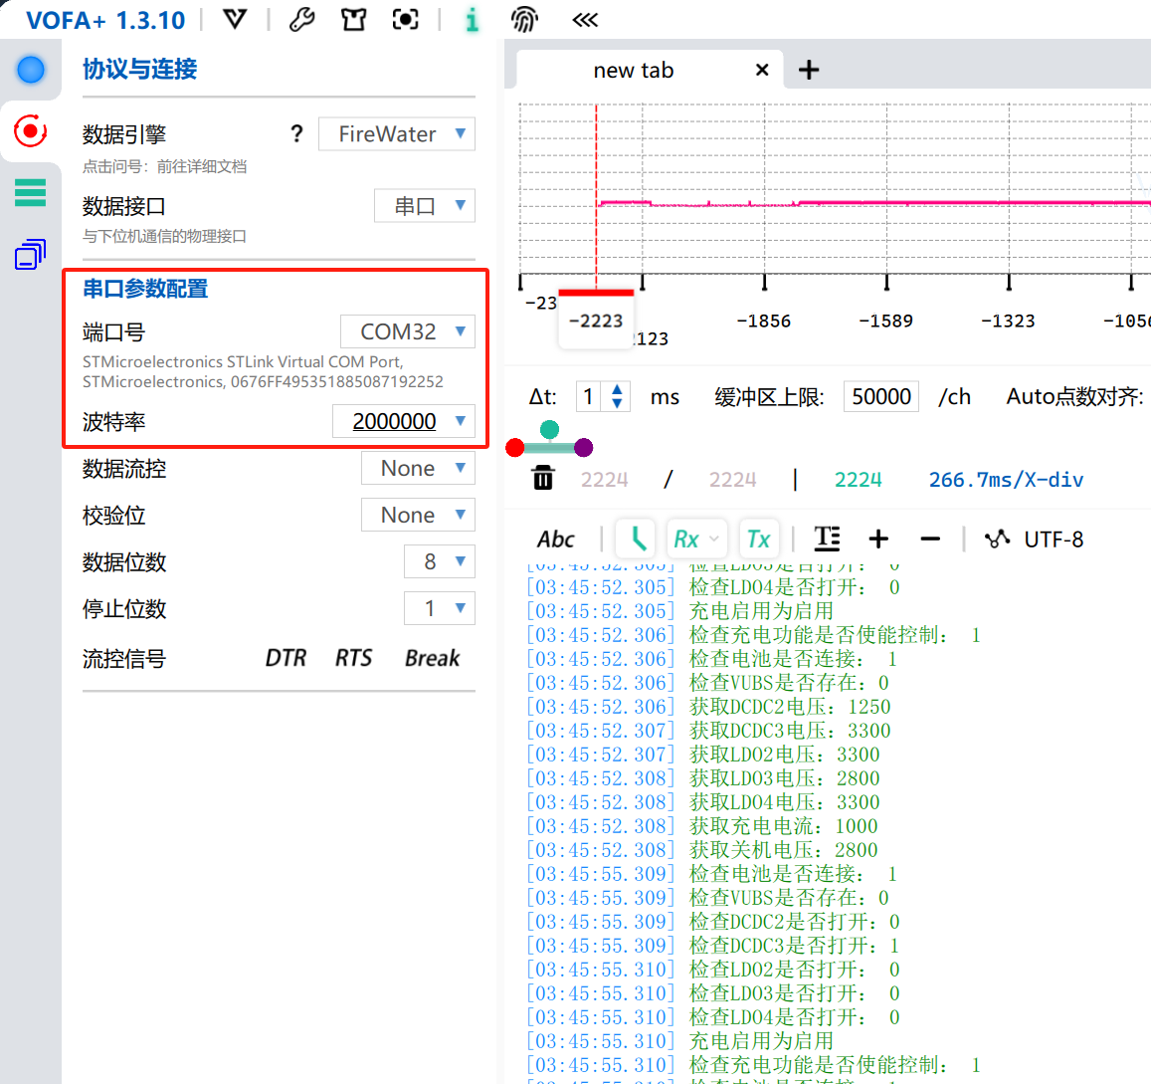Viewport: 1151px width, 1084px height.
Task: Close the new tab tab
Action: (762, 70)
